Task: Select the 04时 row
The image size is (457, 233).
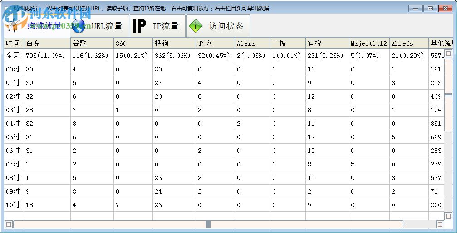Action: [x=225, y=124]
